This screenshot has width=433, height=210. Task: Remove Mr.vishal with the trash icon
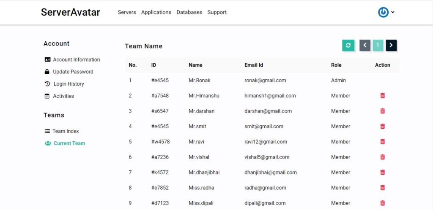[x=382, y=157]
